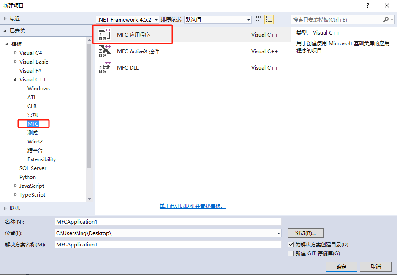The image size is (397, 275).
Task: Select Windows under Visual C++
Action: click(x=38, y=88)
